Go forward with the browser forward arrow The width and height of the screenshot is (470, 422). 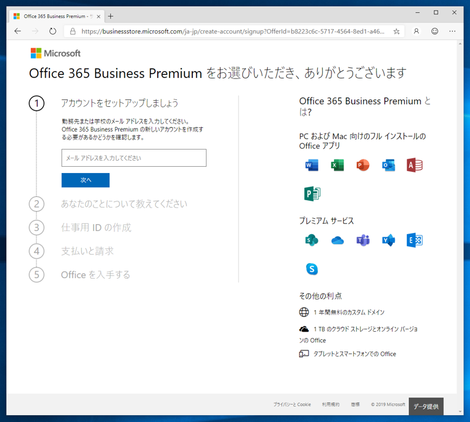[35, 31]
